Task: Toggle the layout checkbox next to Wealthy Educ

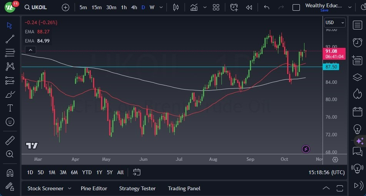Action: [296, 7]
